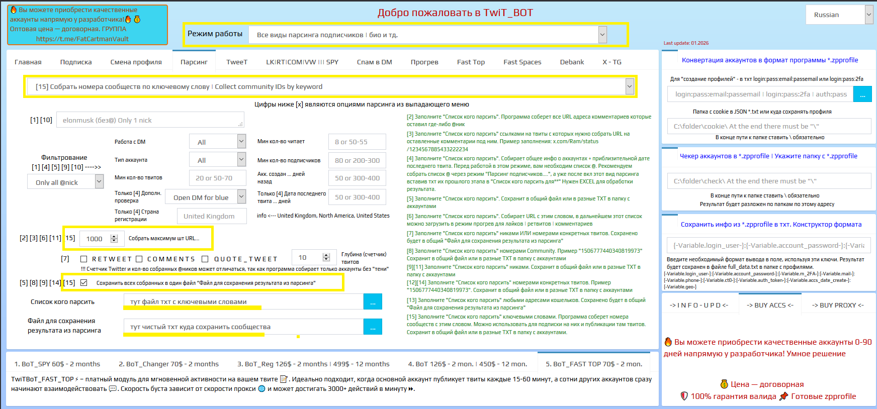This screenshot has width=877, height=409.
Task: Focus the 'login:pass:email:passemail' input field
Action: pyautogui.click(x=761, y=94)
